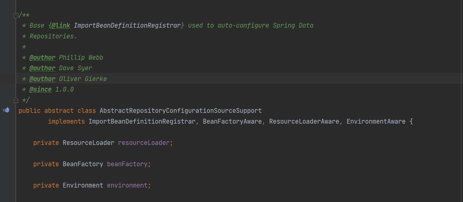The width and height of the screenshot is (463, 202).
Task: Collapse the Javadoc comment at its opening
Action: pyautogui.click(x=16, y=15)
